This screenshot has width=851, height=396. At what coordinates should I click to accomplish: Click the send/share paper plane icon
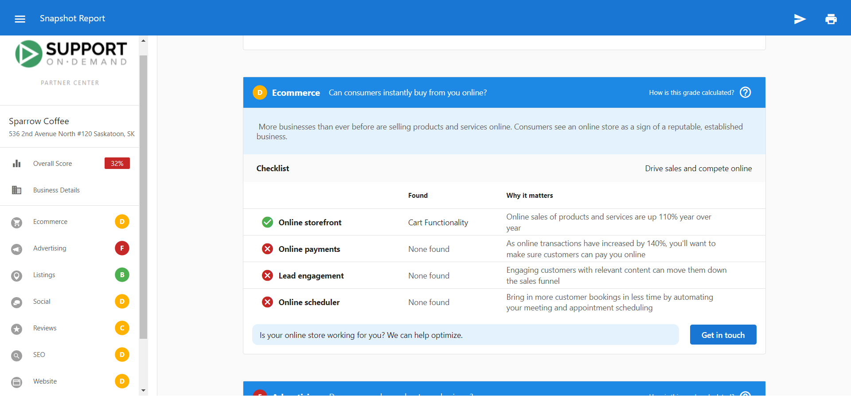tap(800, 19)
